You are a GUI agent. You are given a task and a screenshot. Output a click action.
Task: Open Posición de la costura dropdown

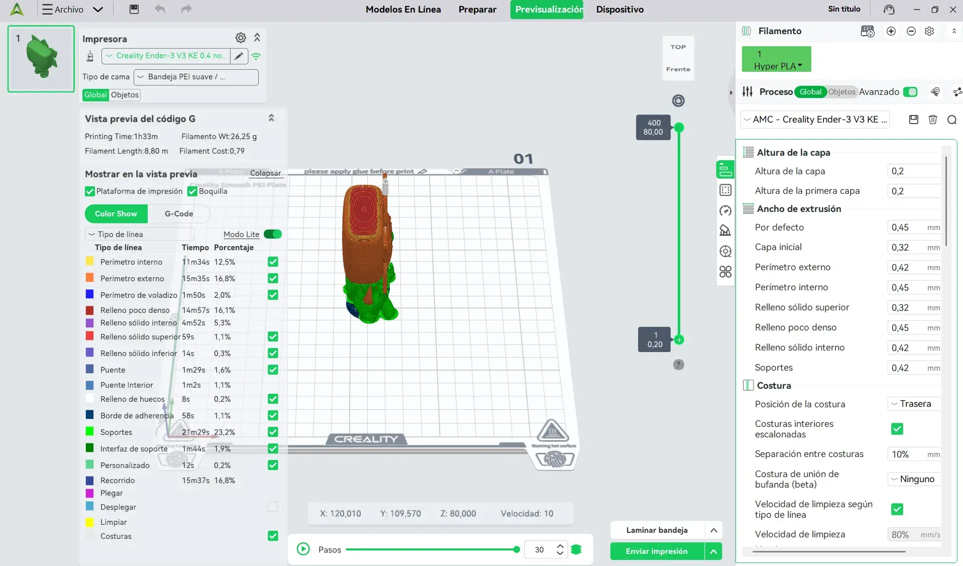click(914, 404)
